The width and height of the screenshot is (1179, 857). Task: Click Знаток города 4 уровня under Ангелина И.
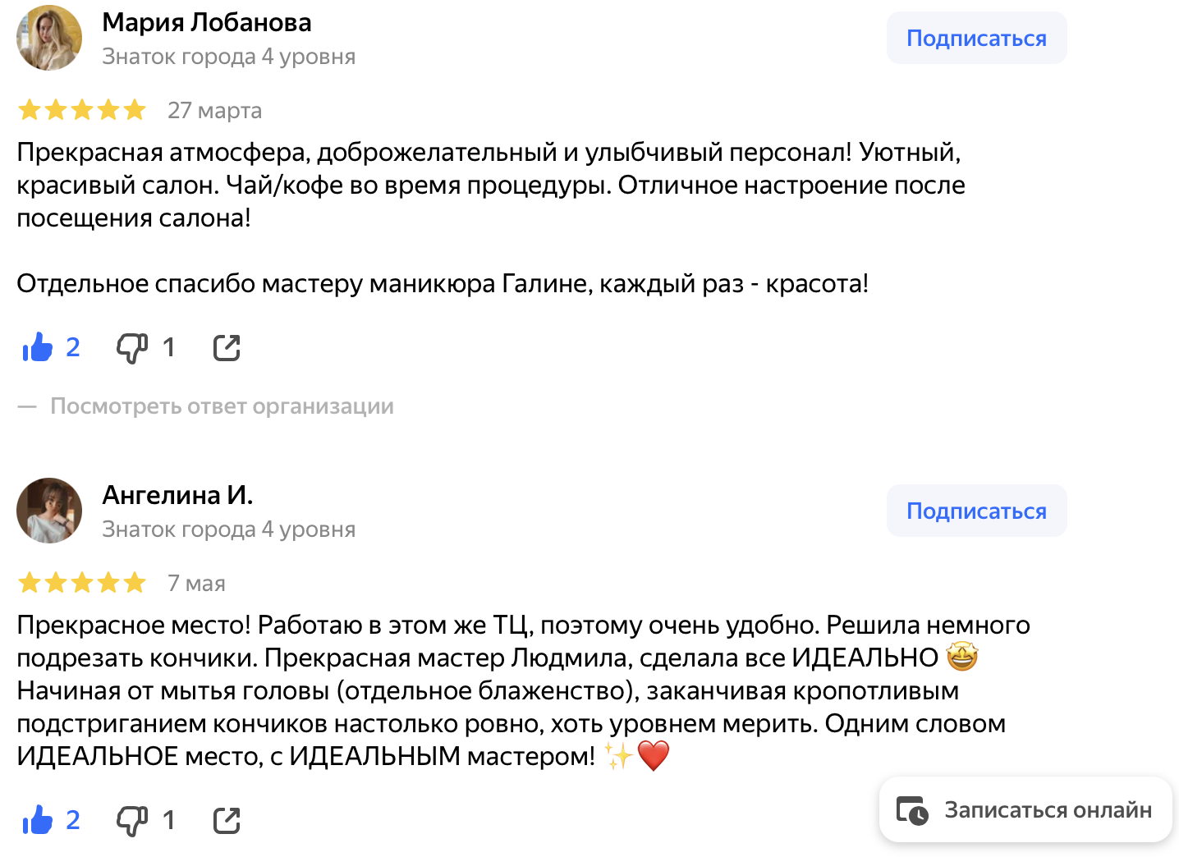(228, 529)
